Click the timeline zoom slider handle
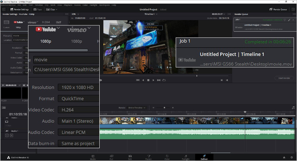 [165, 107]
